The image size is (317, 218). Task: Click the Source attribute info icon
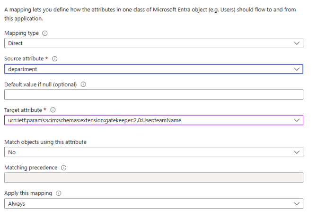(54, 59)
